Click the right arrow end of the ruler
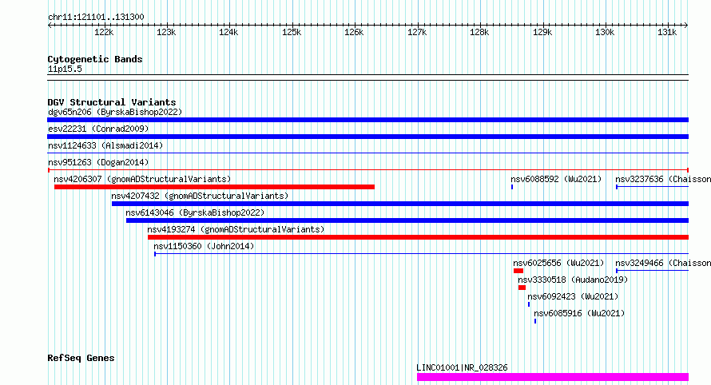Viewport: 711px width, 385px height. click(x=686, y=25)
